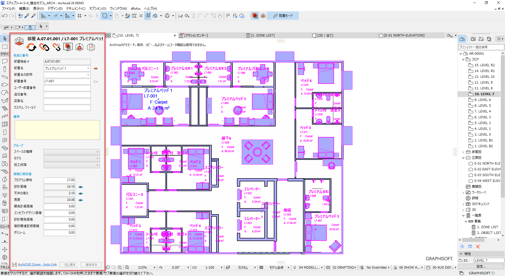Screen dimensions: 505x276
Task: Click the broken chain unlink icon
Action: pos(57,47)
